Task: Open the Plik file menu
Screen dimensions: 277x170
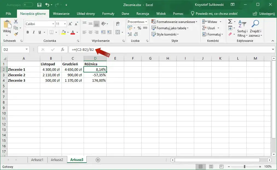Action: tap(8, 14)
